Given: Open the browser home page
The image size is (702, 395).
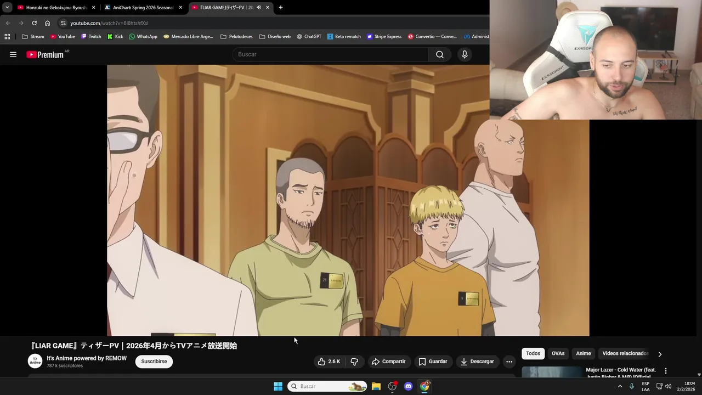Looking at the screenshot, I should click(x=47, y=23).
